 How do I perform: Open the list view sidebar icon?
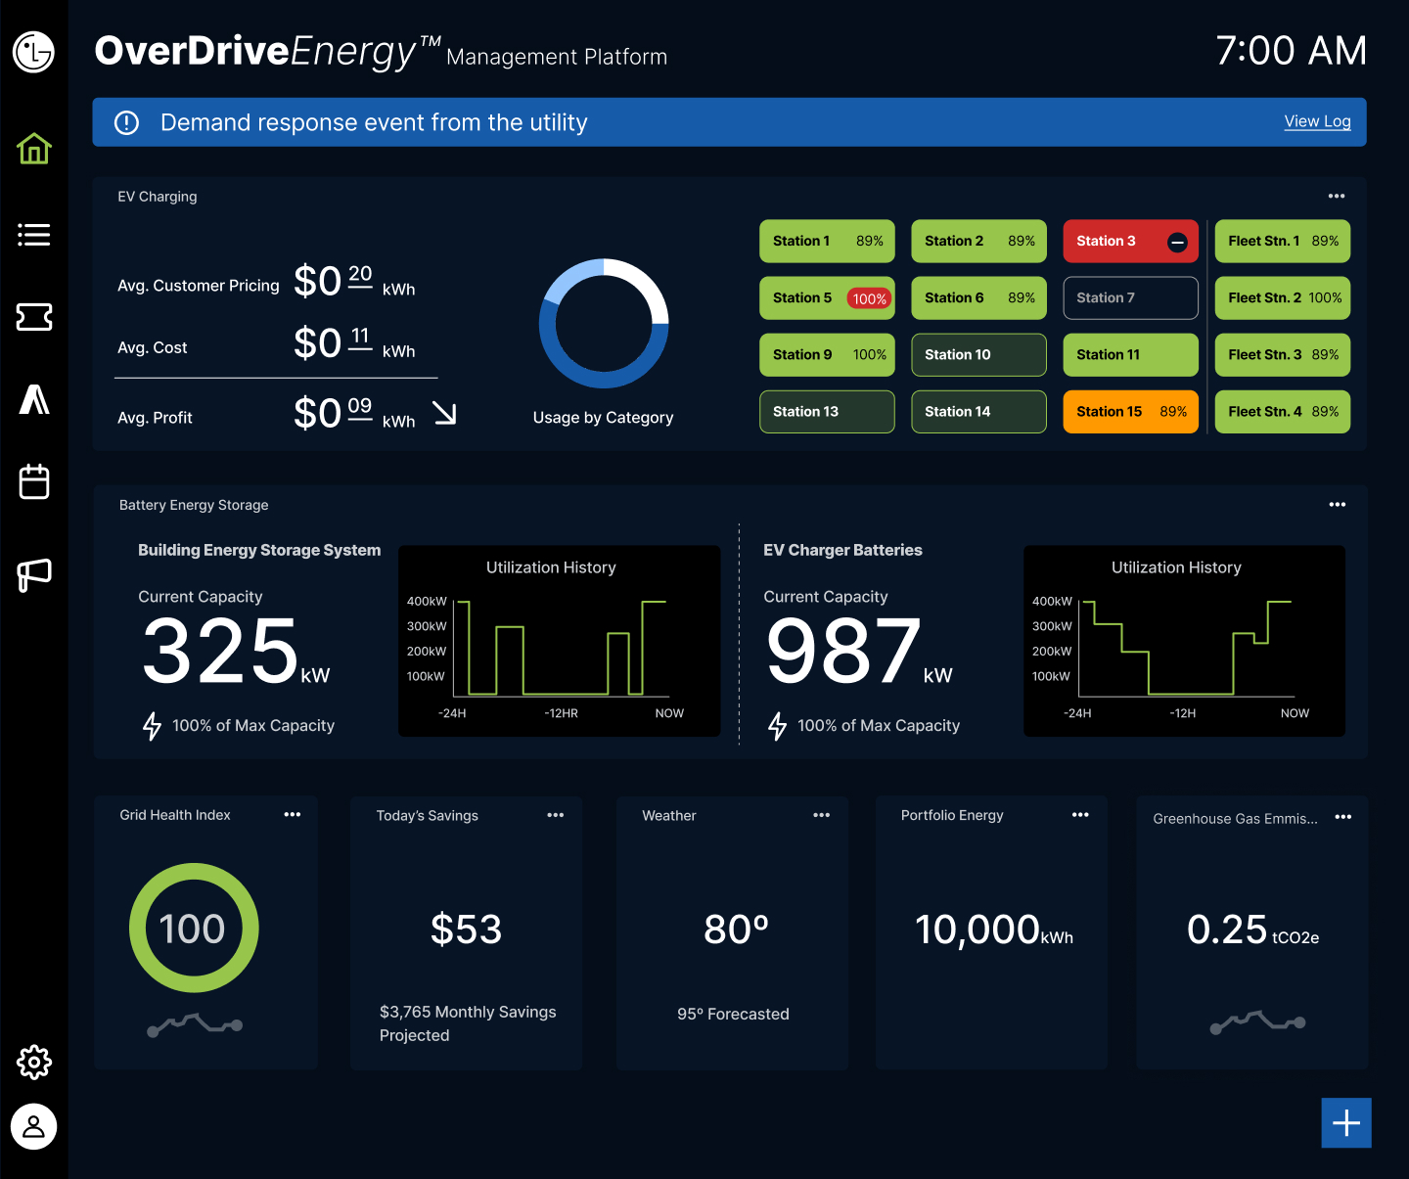(34, 235)
